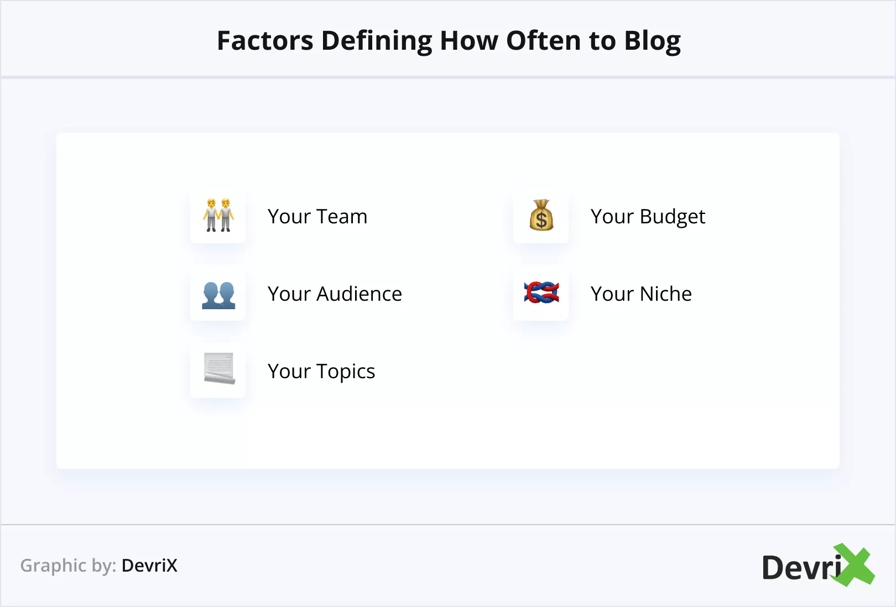Click the money bag icon
Image resolution: width=896 pixels, height=607 pixels.
[541, 216]
